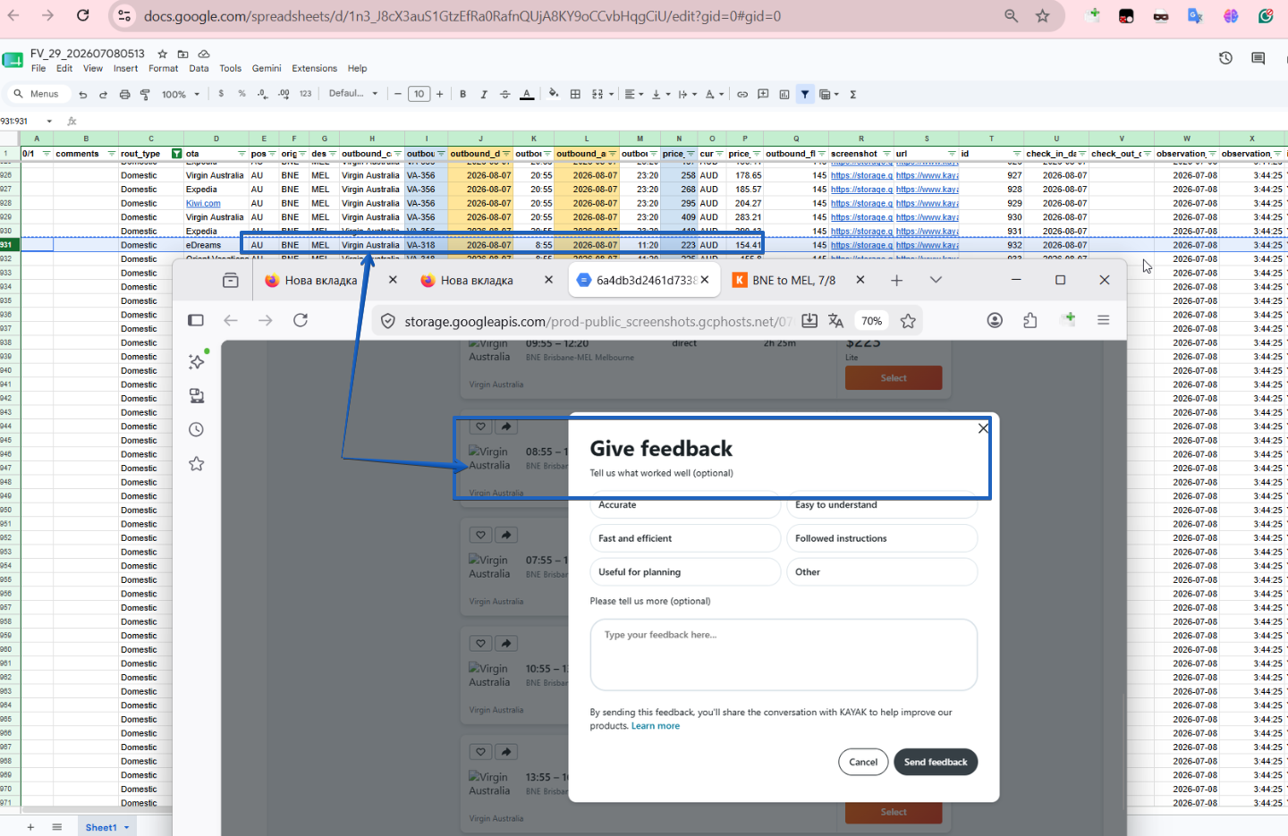
Task: Insert a comment via toolbar
Action: click(x=763, y=94)
